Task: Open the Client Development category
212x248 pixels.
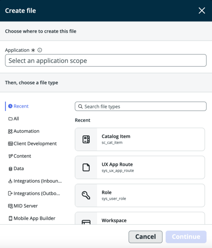Action: tap(32, 144)
